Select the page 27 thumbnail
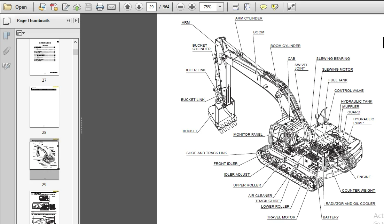 pos(44,57)
